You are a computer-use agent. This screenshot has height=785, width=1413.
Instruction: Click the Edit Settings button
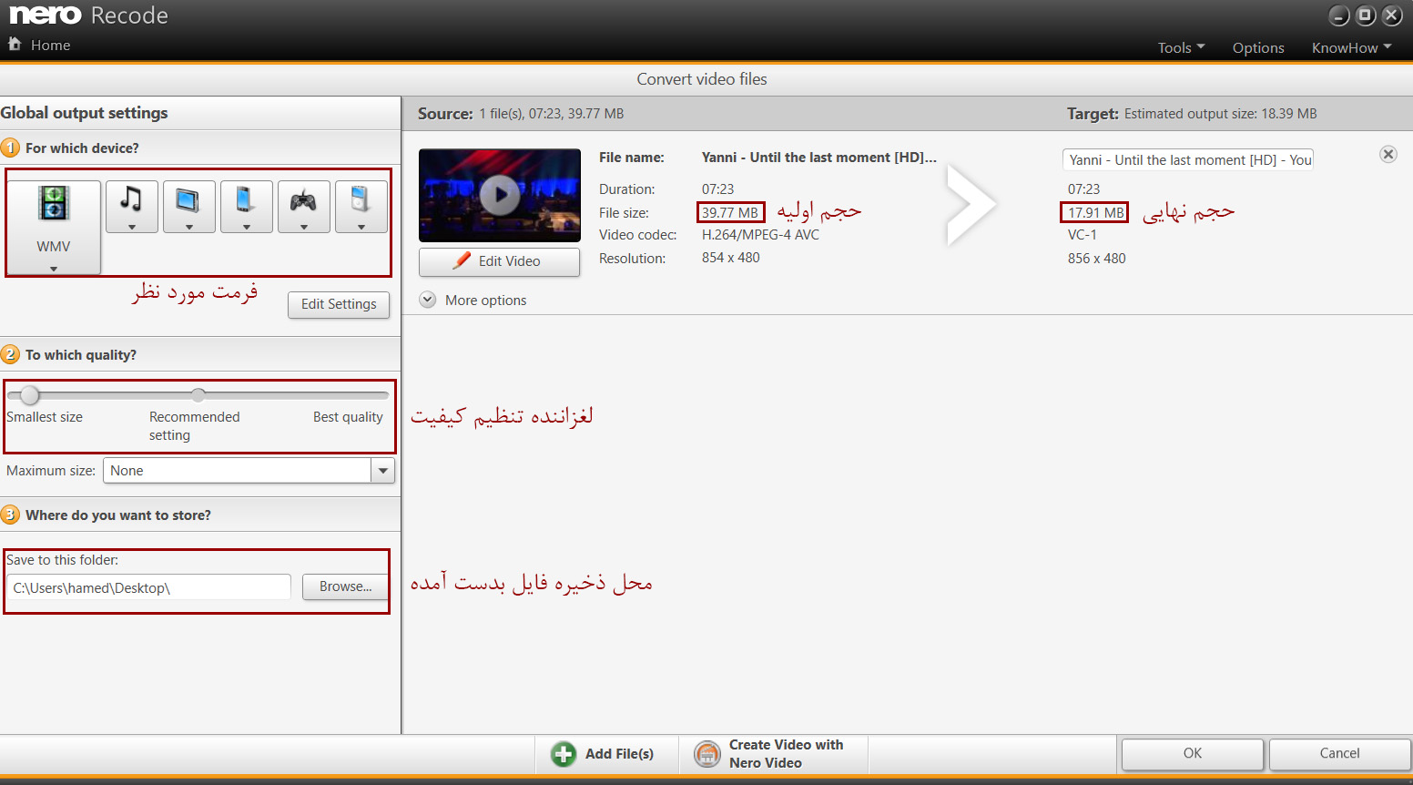click(339, 304)
